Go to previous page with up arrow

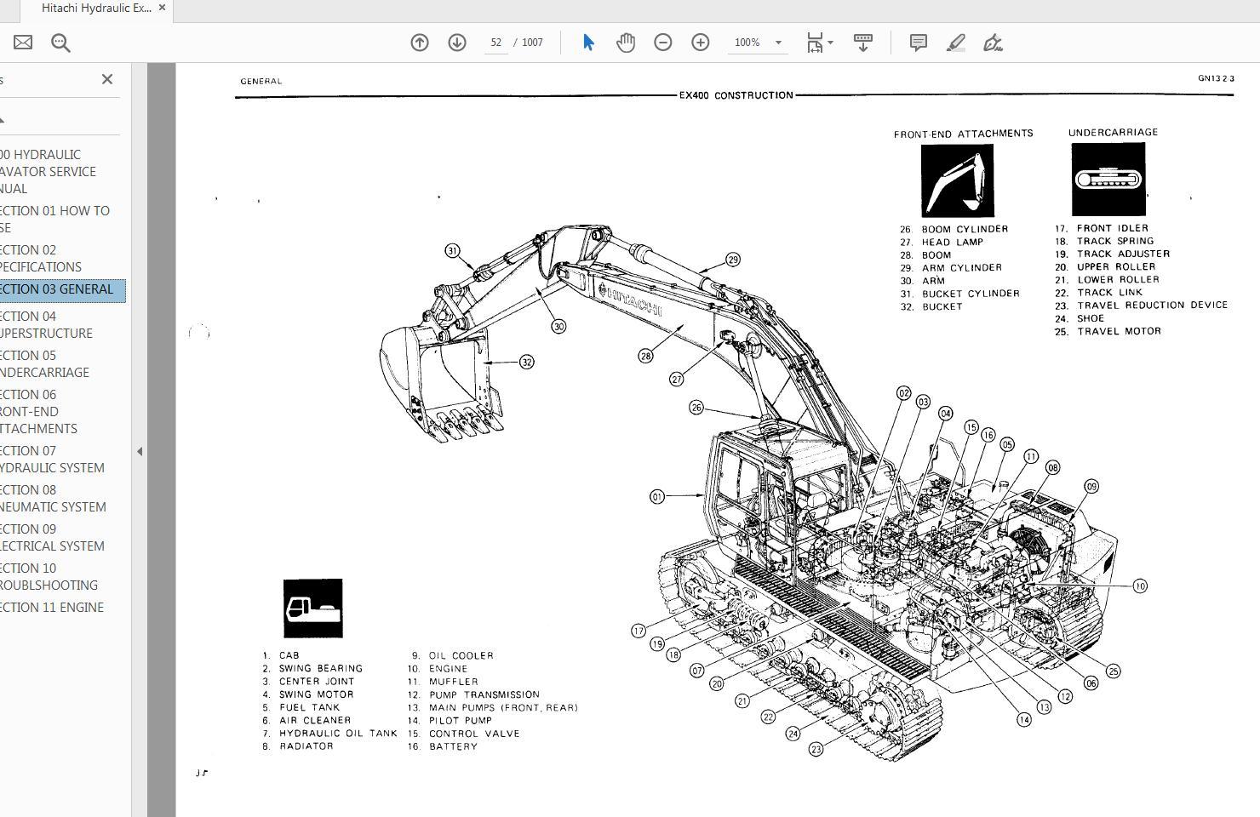pos(420,43)
